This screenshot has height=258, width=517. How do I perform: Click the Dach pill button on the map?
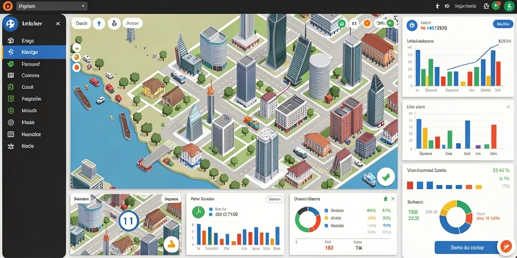tap(81, 24)
